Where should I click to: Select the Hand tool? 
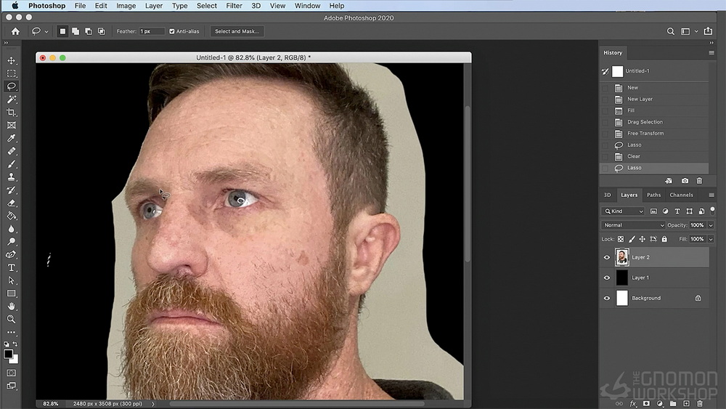pos(11,306)
